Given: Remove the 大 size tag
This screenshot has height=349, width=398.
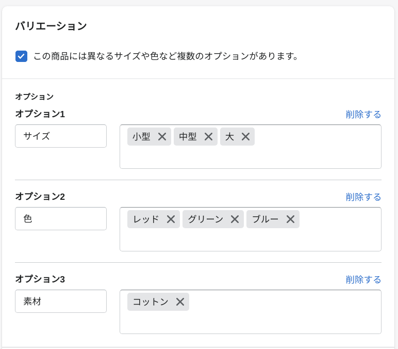Looking at the screenshot, I should 245,137.
